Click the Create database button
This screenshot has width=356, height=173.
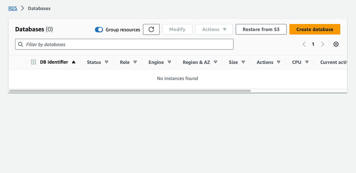(x=315, y=29)
